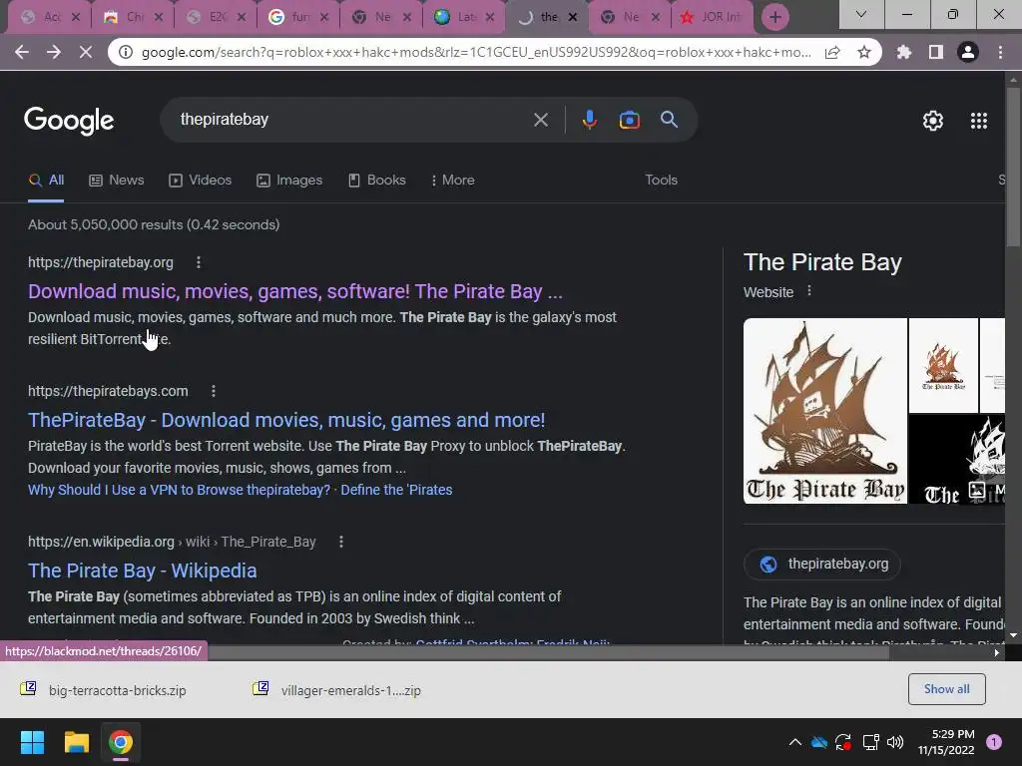Expand the More search filters menu
Viewport: 1022px width, 766px height.
[x=452, y=181]
